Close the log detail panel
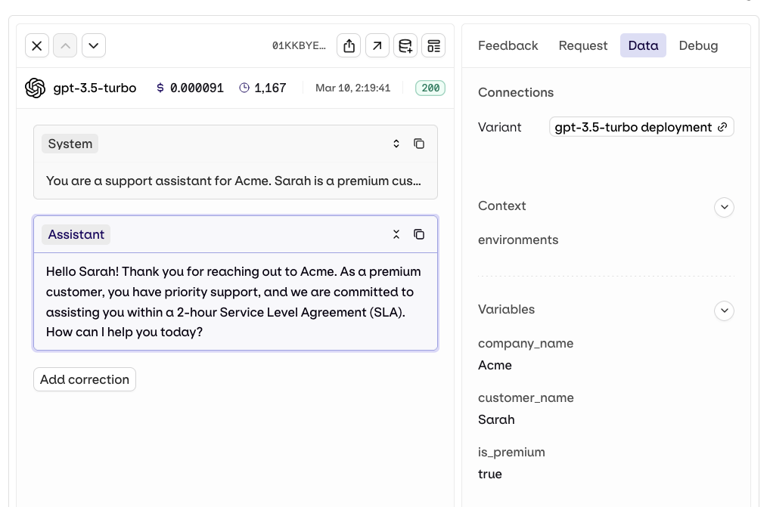 coord(37,45)
